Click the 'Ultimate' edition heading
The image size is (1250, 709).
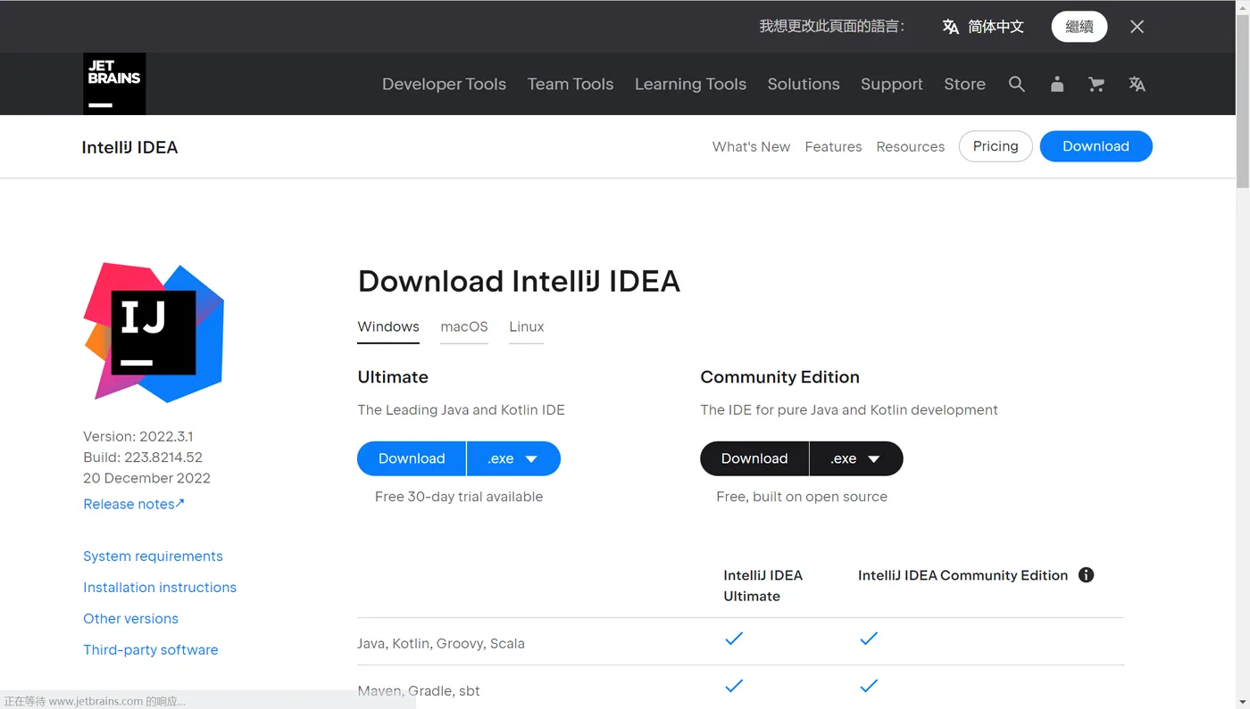tap(393, 377)
